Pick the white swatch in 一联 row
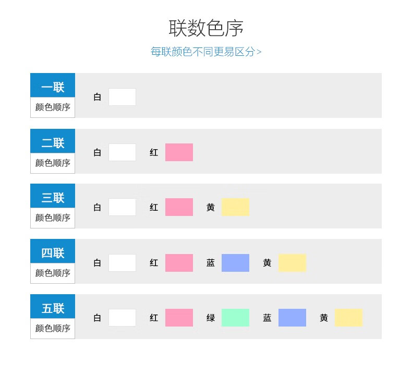This screenshot has height=374, width=412. pos(122,97)
